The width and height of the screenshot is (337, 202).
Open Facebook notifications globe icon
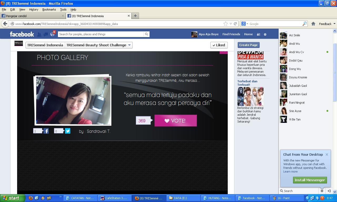coord(52,34)
